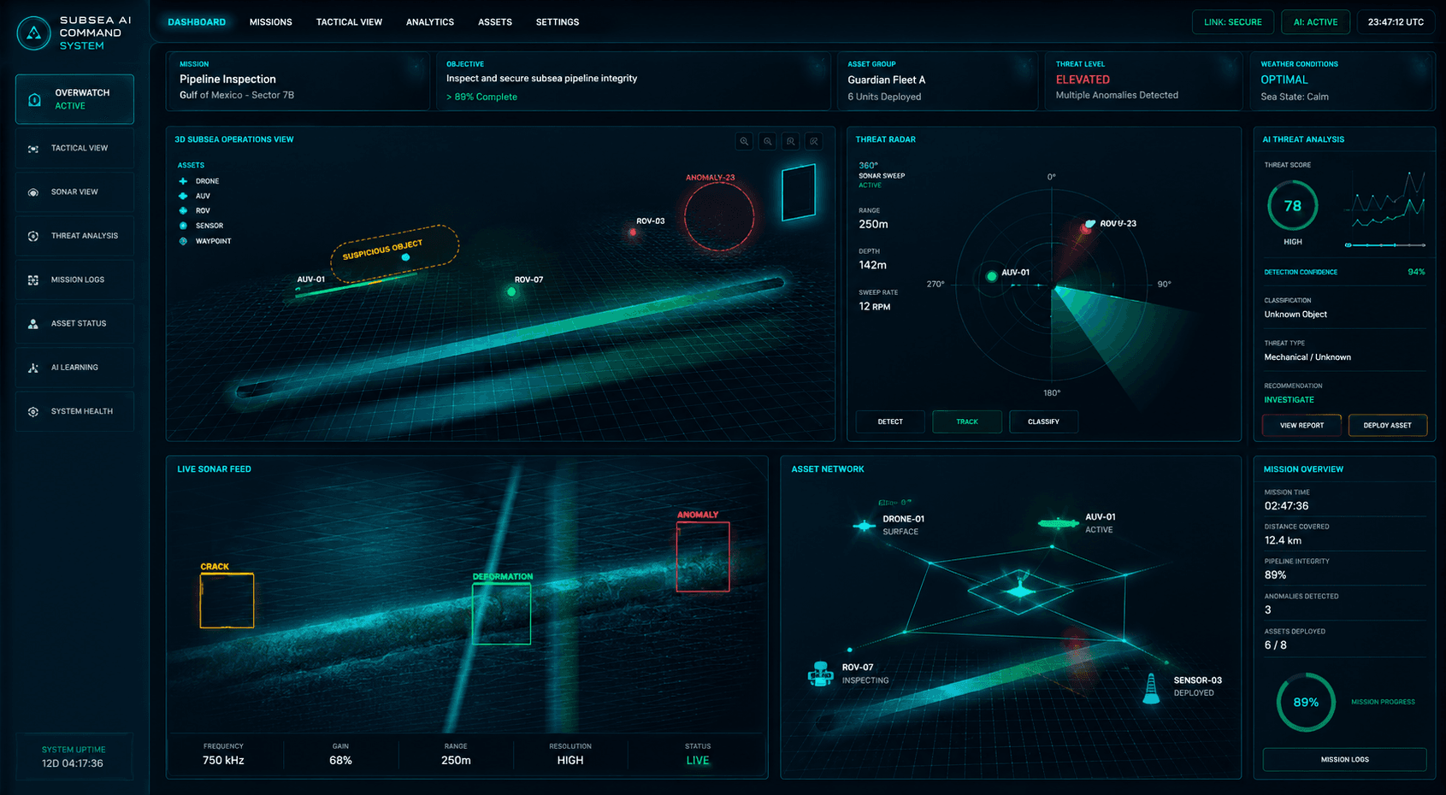The width and height of the screenshot is (1446, 795).
Task: Open the Mission Logs sidebar icon
Action: 33,280
